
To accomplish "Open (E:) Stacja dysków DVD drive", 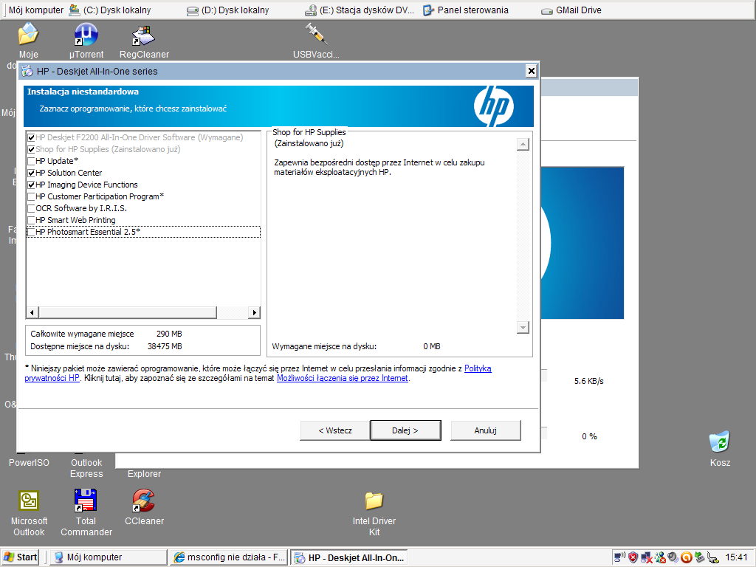I will pyautogui.click(x=360, y=10).
